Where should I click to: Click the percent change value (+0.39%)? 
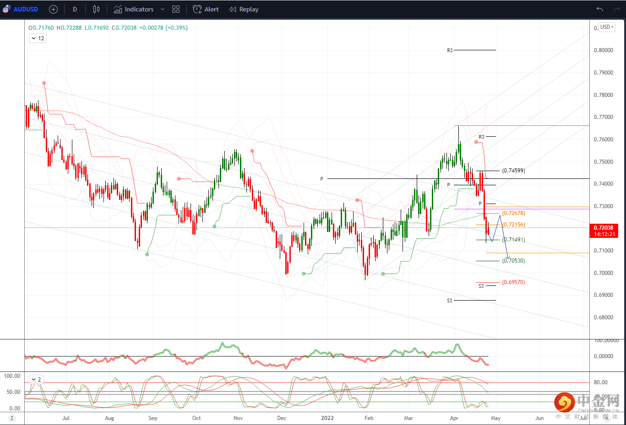tap(177, 28)
